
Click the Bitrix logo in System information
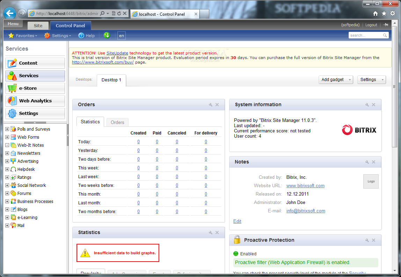pos(359,130)
